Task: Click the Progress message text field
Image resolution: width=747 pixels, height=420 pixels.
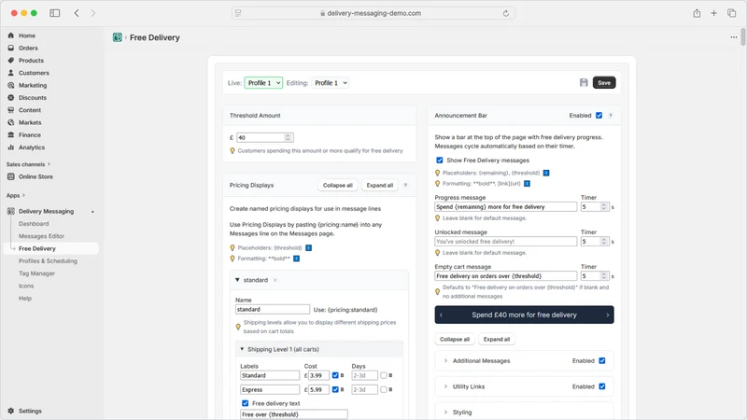Action: click(x=505, y=206)
